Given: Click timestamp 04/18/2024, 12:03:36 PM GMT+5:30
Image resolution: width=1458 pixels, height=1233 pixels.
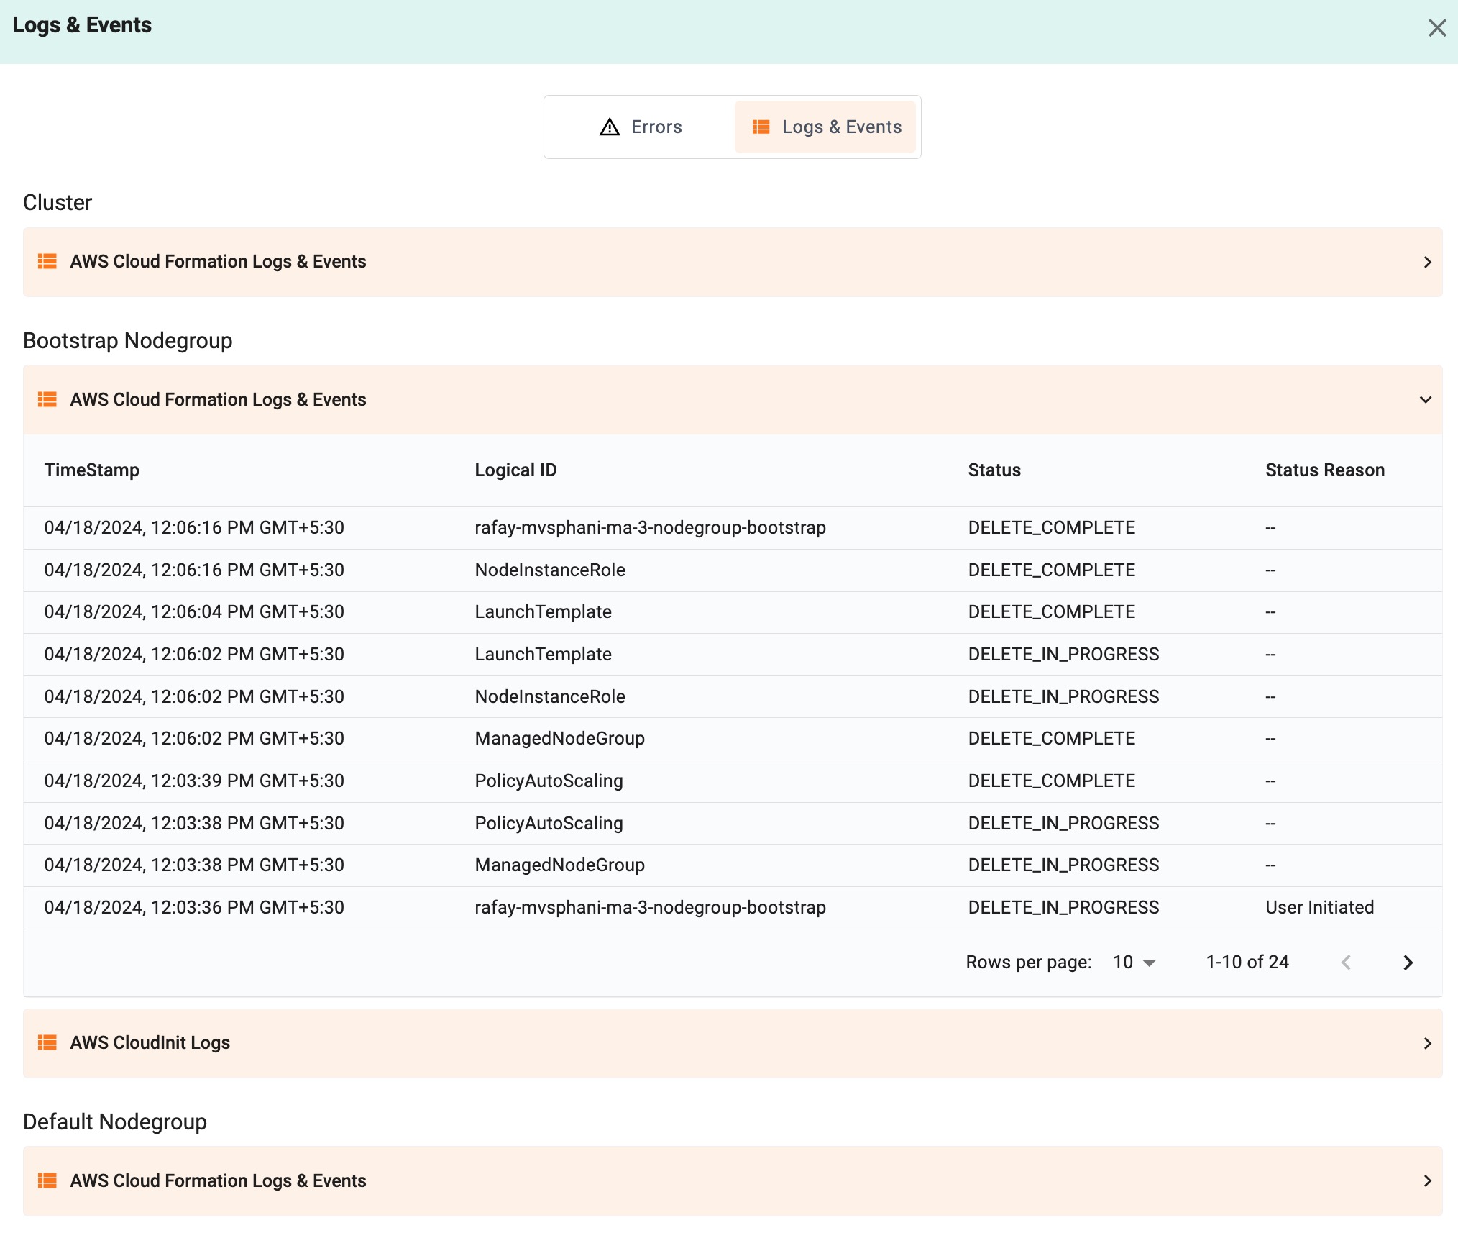Looking at the screenshot, I should [x=194, y=907].
